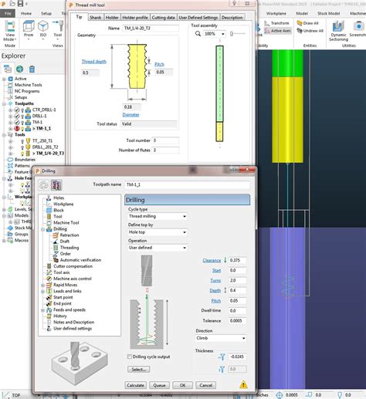Click the red error status icon on TM-1_1

click(17, 128)
